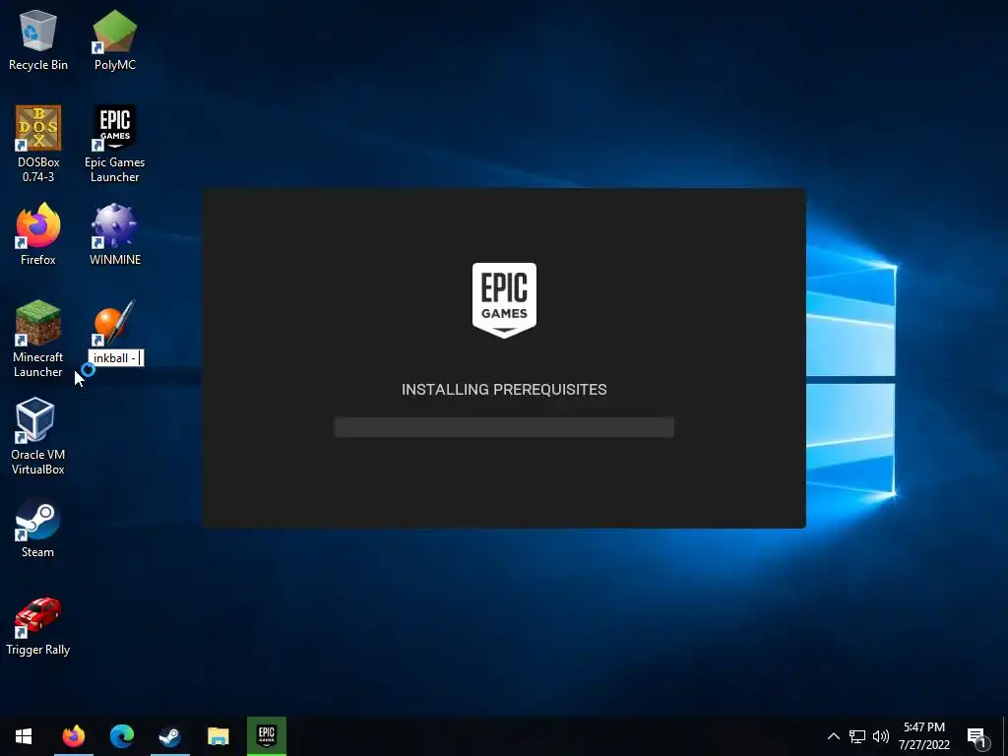Viewport: 1008px width, 756px height.
Task: Select the Minecraft Launcher desktop shortcut
Action: (x=38, y=339)
